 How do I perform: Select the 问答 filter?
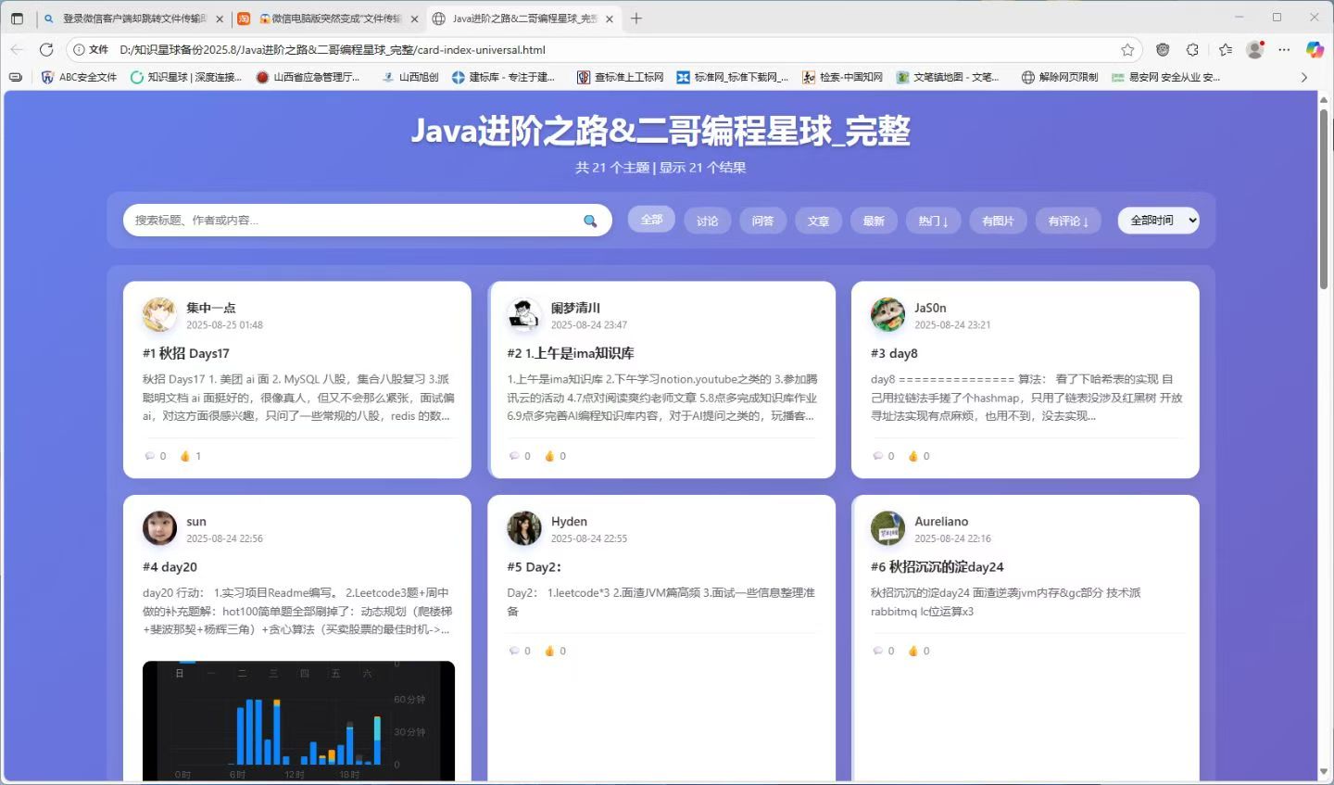[x=763, y=221]
